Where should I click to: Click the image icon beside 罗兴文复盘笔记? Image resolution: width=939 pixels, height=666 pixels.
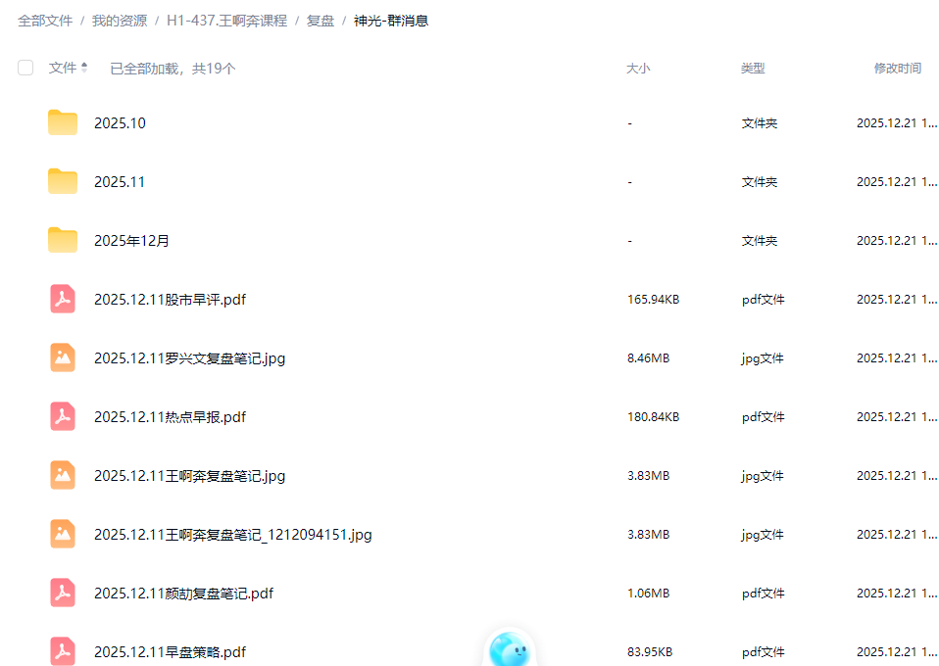coord(63,357)
